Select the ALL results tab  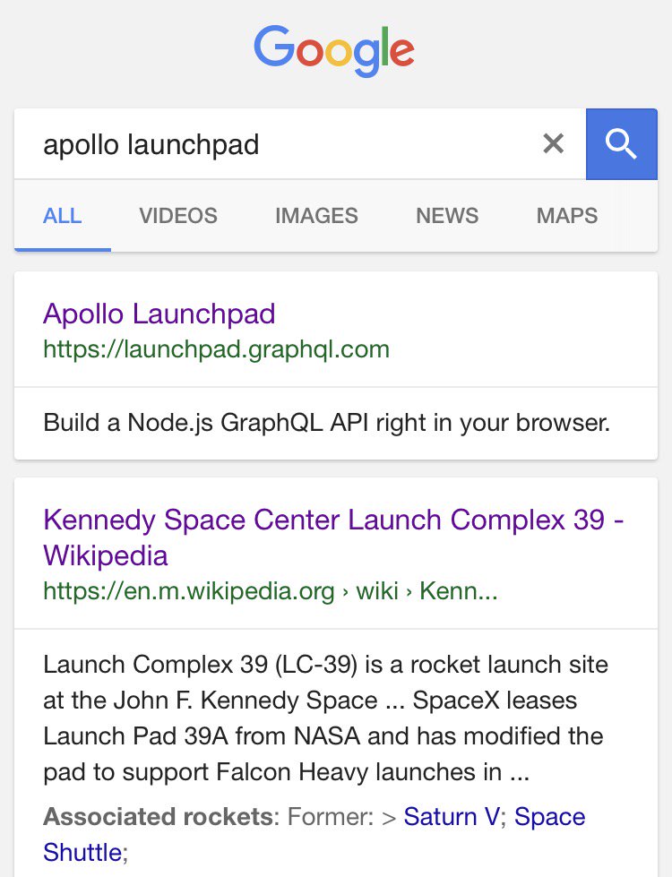click(63, 216)
